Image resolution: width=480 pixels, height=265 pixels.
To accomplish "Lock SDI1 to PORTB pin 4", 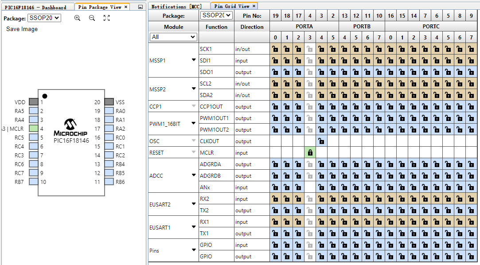I will (x=344, y=61).
